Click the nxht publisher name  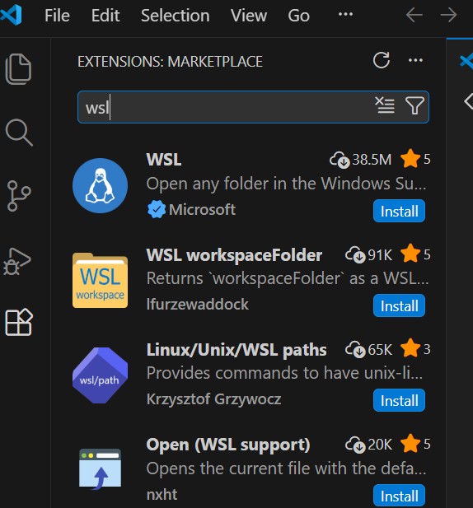162,494
